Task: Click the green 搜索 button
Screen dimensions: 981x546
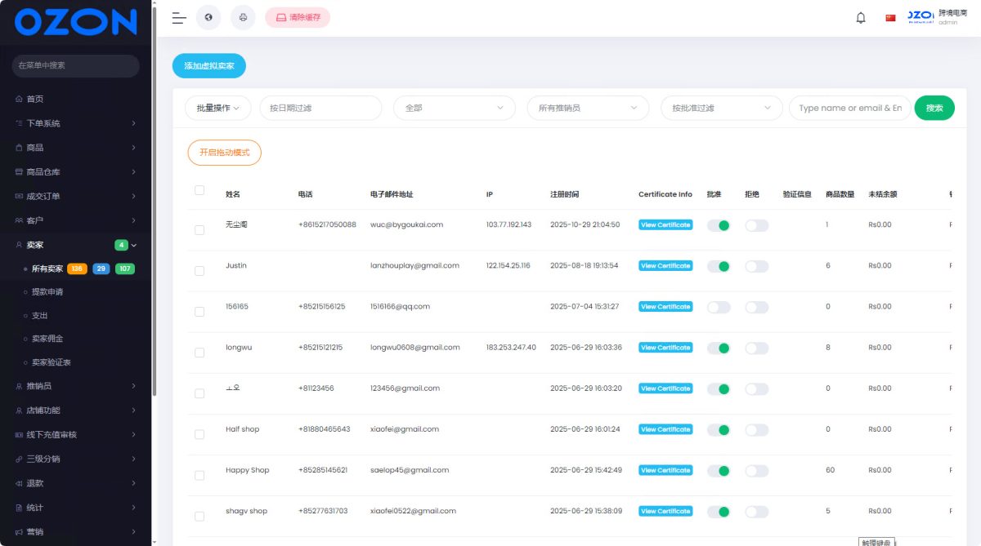Action: [x=934, y=108]
